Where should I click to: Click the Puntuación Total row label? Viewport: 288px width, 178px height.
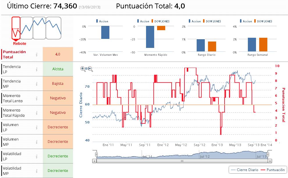click(x=14, y=54)
